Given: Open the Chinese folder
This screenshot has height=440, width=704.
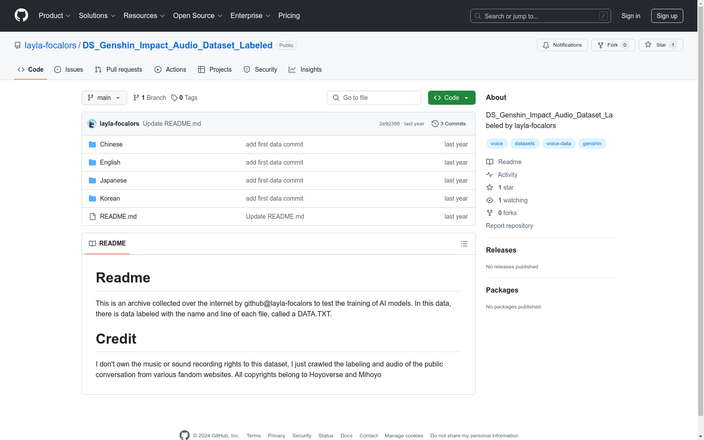Looking at the screenshot, I should (x=111, y=144).
